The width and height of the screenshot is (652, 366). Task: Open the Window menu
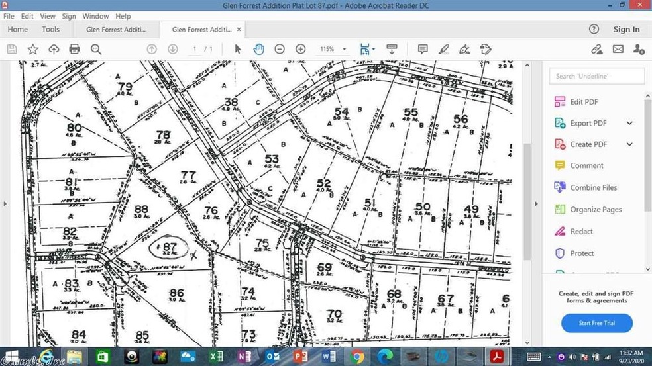pos(95,16)
